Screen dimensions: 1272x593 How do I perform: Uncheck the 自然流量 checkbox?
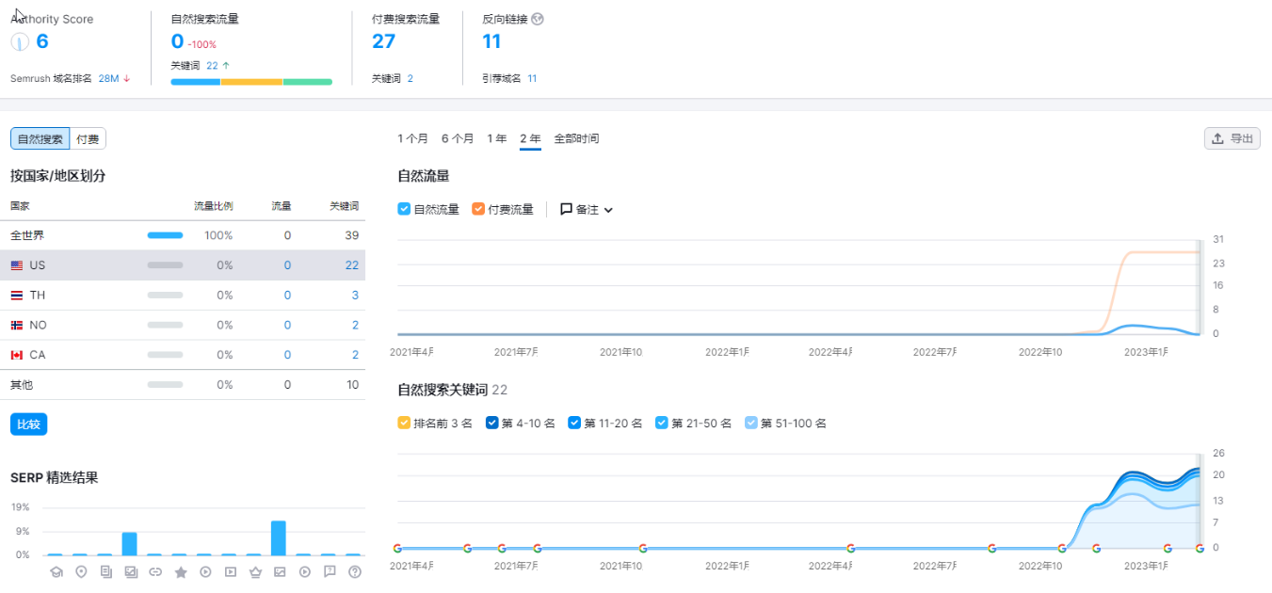tap(404, 209)
